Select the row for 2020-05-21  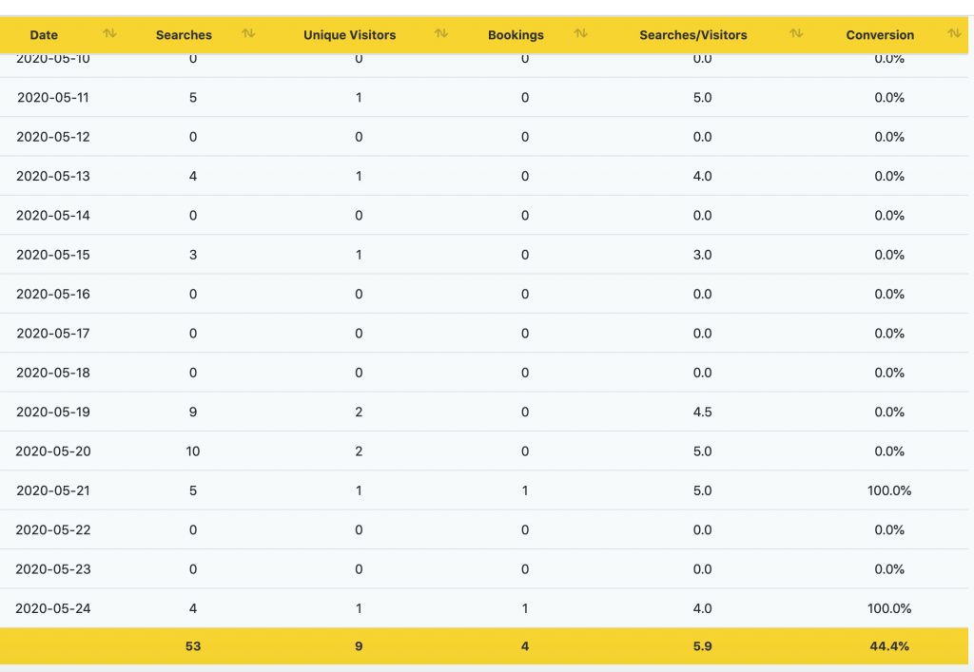click(x=487, y=490)
